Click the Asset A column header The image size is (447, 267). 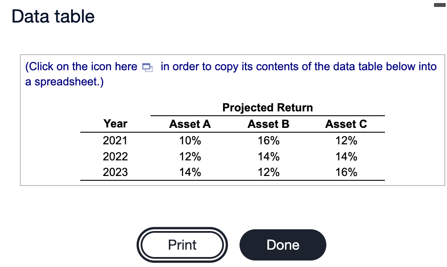pyautogui.click(x=190, y=124)
